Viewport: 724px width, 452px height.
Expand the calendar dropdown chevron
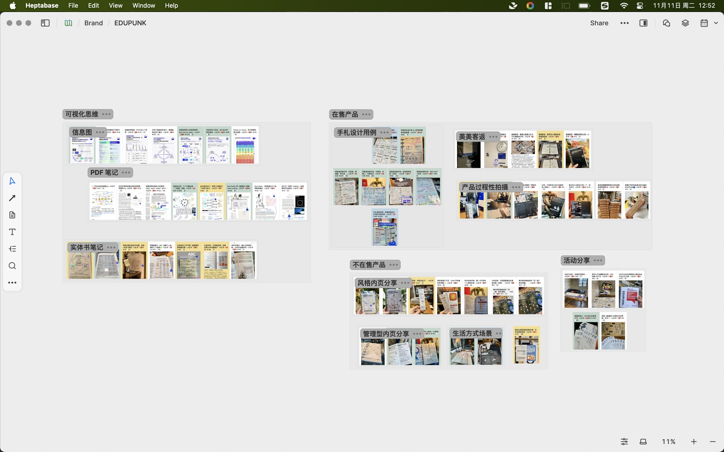pyautogui.click(x=716, y=23)
